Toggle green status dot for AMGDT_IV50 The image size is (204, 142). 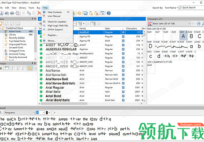click(x=41, y=66)
